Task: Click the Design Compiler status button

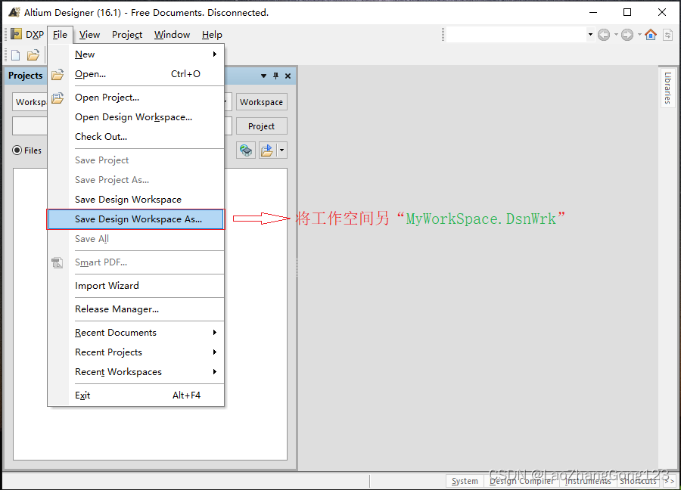Action: (521, 481)
